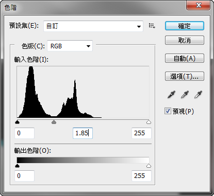
Task: Open the 色版 RGB channel dropdown
Action: click(x=70, y=46)
